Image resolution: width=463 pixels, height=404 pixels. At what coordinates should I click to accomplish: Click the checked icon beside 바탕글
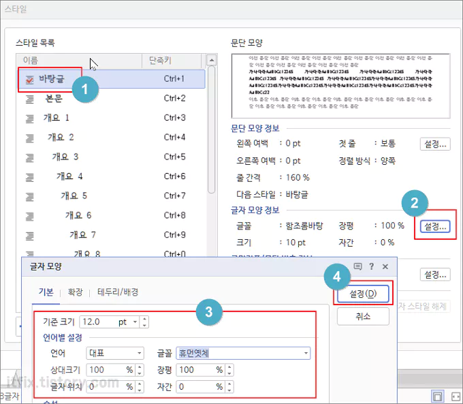(29, 79)
